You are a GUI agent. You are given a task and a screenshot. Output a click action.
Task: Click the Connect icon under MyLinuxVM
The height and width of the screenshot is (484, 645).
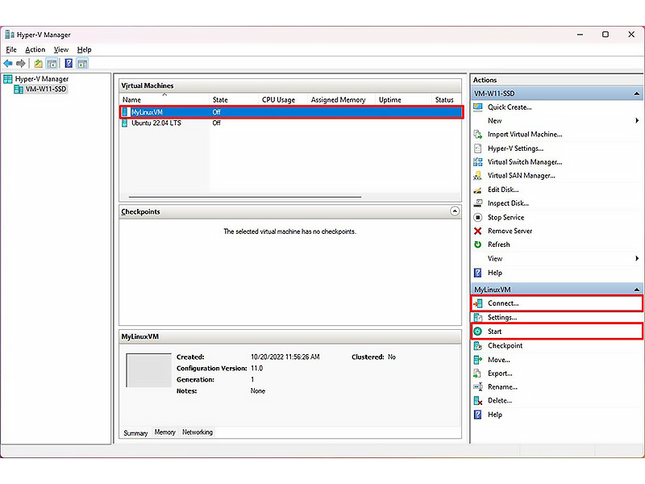477,303
